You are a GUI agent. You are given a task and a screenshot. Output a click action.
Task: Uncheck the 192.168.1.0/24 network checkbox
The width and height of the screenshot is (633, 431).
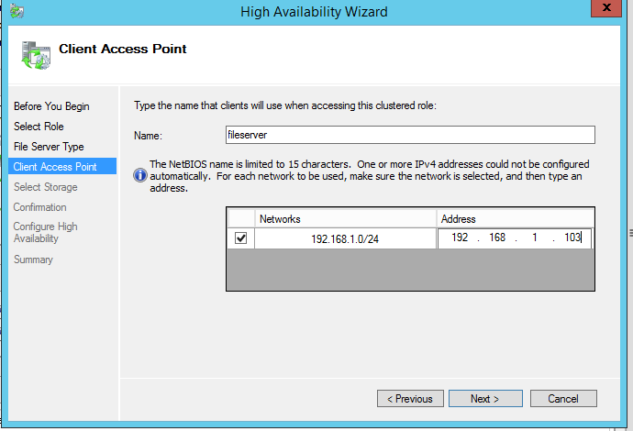tap(240, 238)
